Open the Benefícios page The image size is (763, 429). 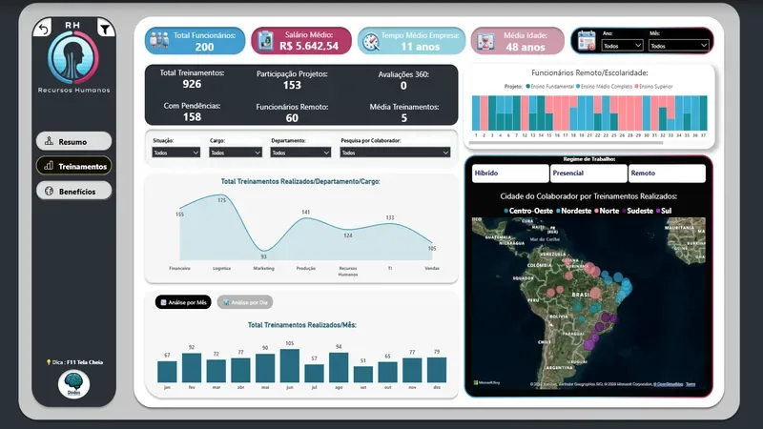pos(73,192)
